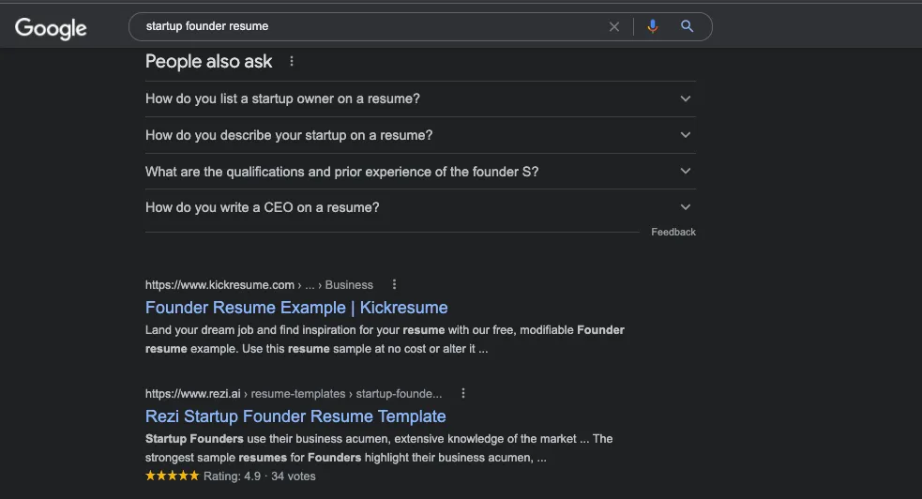Expand 'How do you list a startup owner' chevron

685,98
